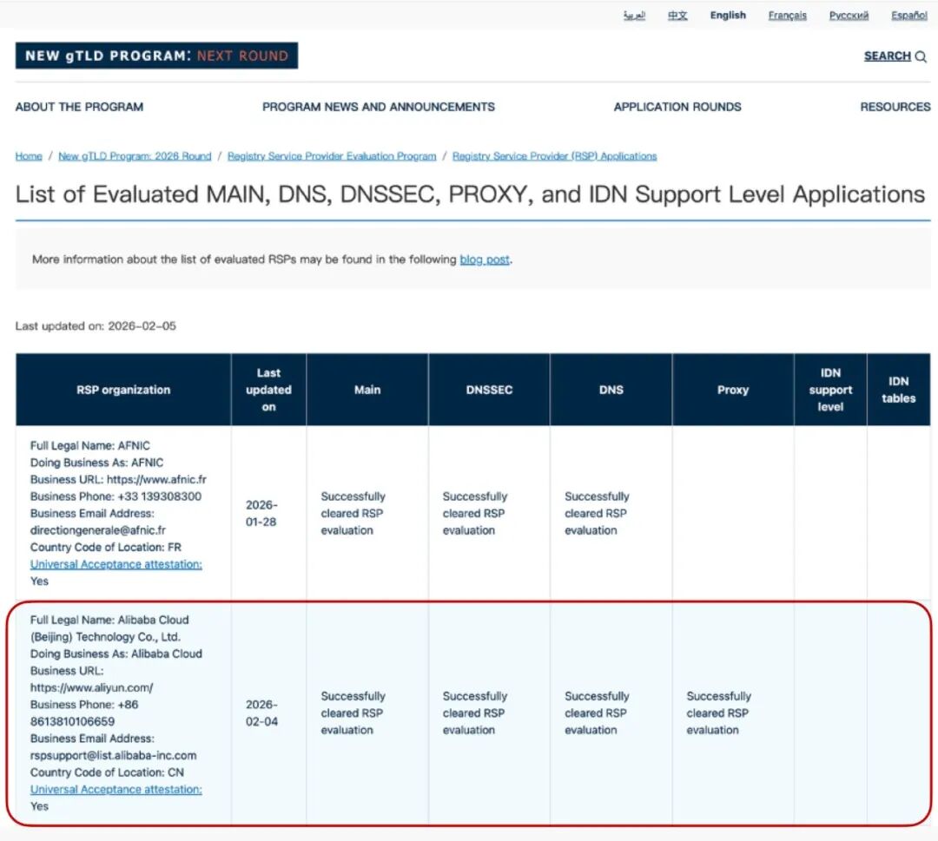The image size is (938, 841).
Task: Click Full Legal Name: AFNIC text
Action: tap(90, 446)
